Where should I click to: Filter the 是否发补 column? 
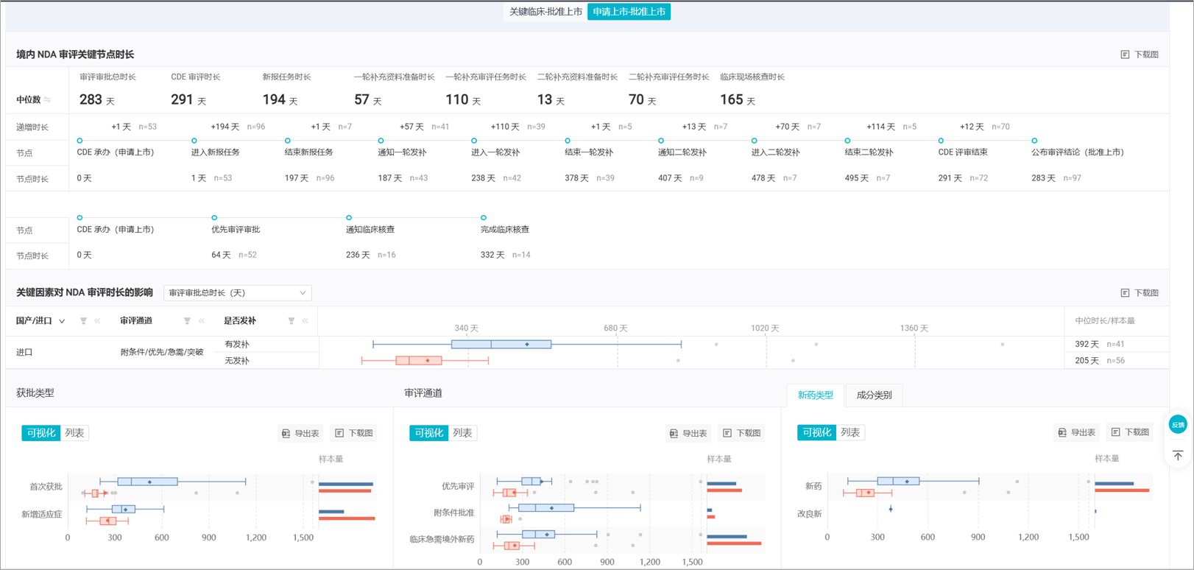click(291, 321)
